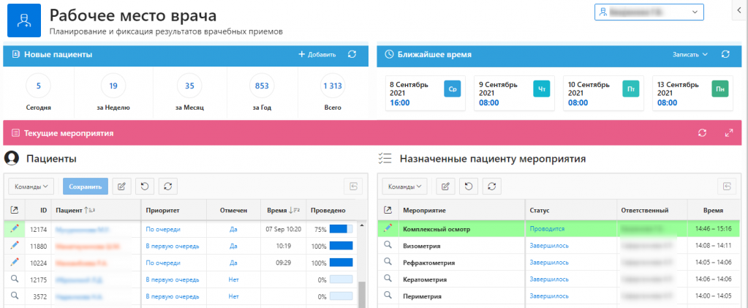748x308 pixels.
Task: Expand the Записать dropdown
Action: (690, 54)
